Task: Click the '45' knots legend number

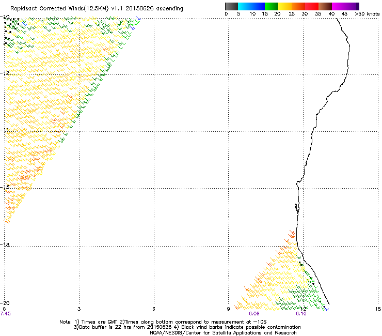Action: pyautogui.click(x=344, y=14)
